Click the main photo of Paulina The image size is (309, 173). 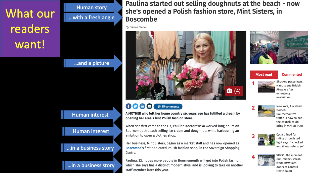point(186,65)
